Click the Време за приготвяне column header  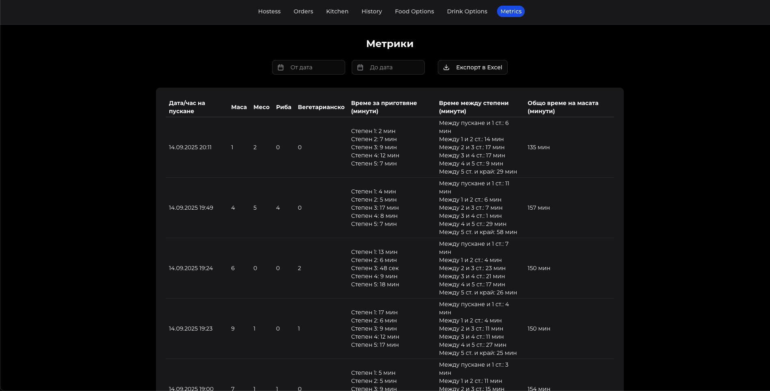(384, 107)
